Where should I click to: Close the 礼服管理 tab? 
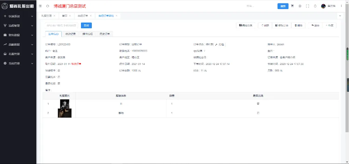(x=54, y=16)
